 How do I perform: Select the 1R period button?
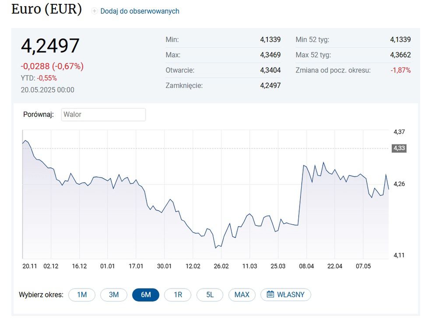click(178, 294)
